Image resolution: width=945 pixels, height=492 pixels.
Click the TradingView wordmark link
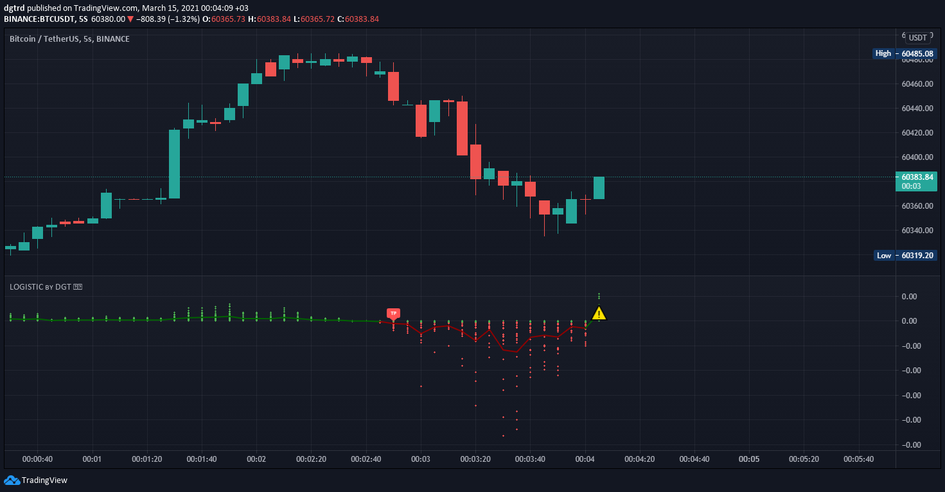pyautogui.click(x=44, y=480)
